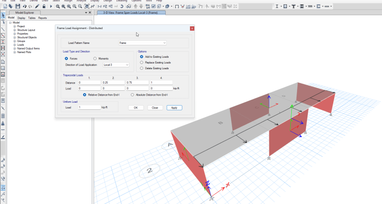Select the Draw Rectangular Floor tool
382x204 pixels.
pos(3,68)
